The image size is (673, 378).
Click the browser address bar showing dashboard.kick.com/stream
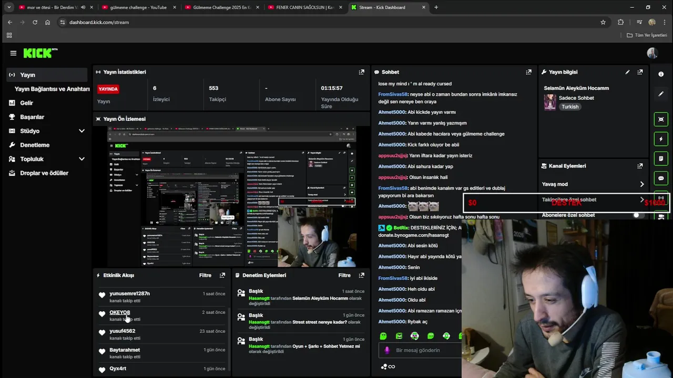point(331,22)
